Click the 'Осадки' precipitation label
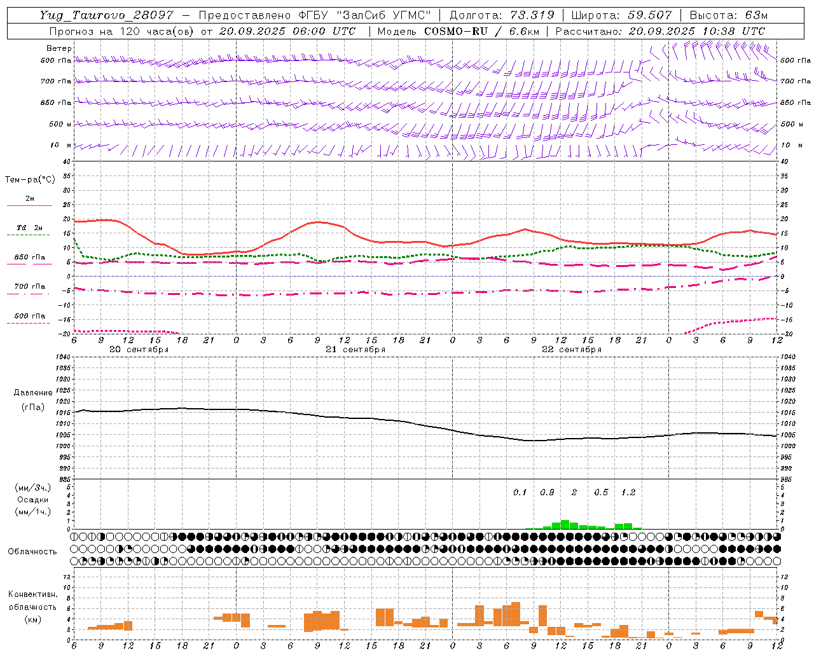 (33, 500)
